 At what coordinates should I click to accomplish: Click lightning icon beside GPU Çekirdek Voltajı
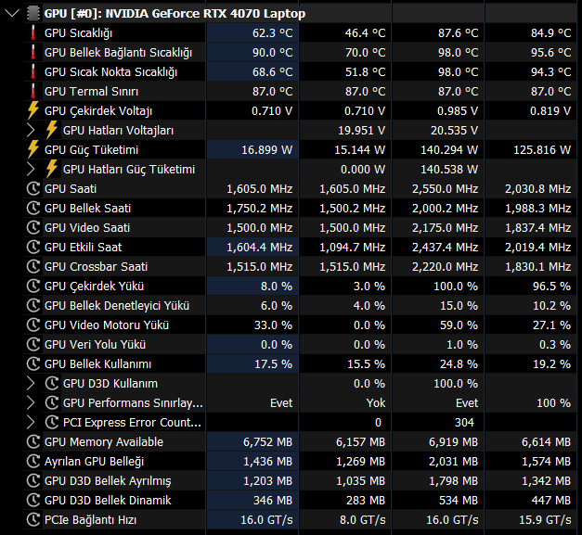click(x=33, y=110)
